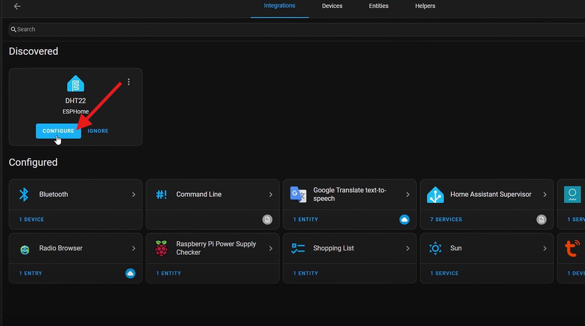Click the Sun integration icon
The width and height of the screenshot is (585, 326).
[435, 248]
